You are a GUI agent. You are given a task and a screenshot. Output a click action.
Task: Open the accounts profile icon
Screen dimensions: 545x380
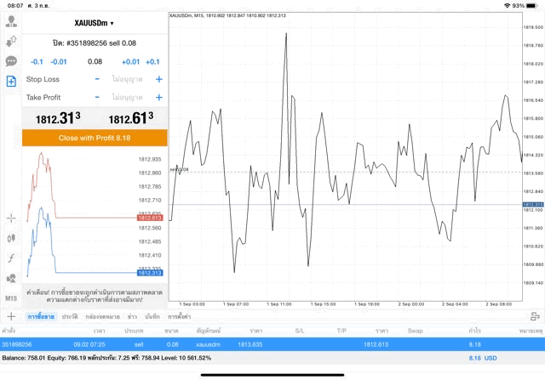(x=11, y=21)
